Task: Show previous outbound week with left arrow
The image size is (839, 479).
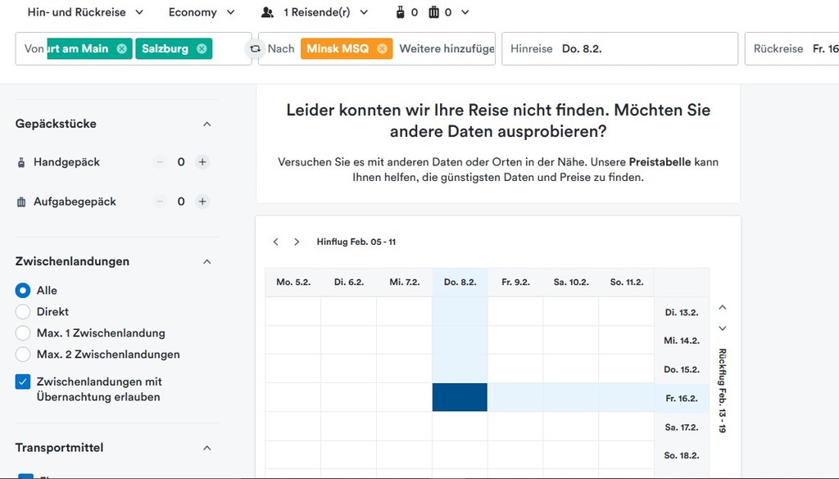Action: coord(276,242)
